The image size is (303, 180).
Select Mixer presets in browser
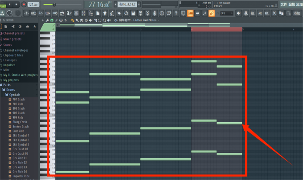pyautogui.click(x=12, y=39)
